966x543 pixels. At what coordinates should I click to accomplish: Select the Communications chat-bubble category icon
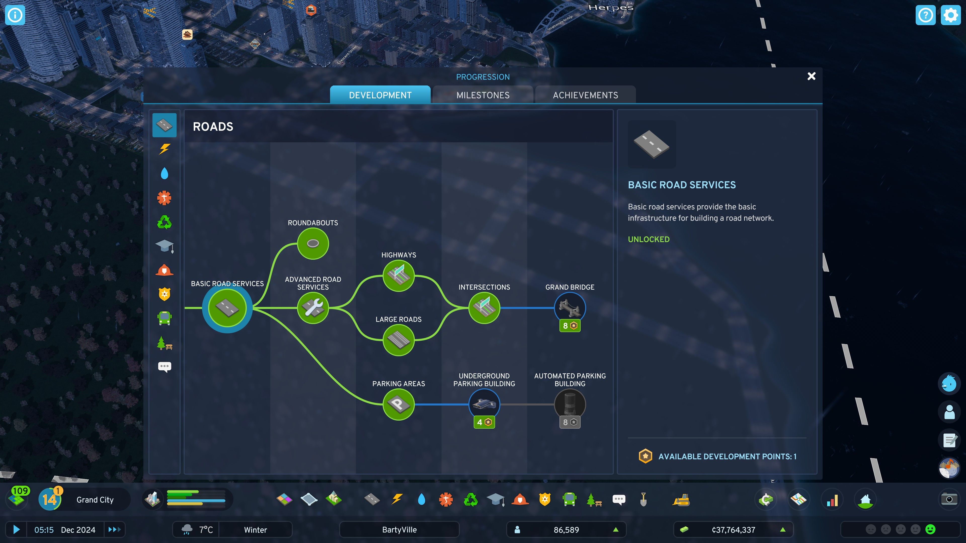164,367
